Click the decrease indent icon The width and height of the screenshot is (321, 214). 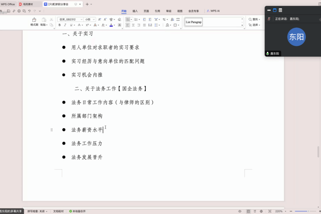(144, 19)
